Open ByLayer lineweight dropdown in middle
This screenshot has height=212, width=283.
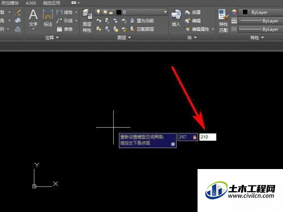pos(260,21)
